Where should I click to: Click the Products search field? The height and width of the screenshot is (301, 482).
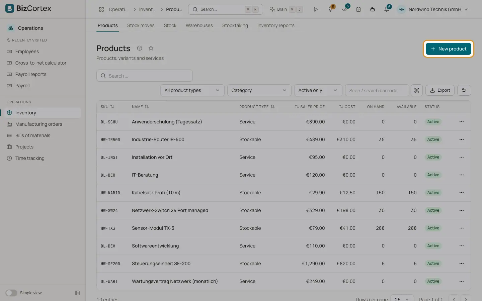click(x=145, y=76)
